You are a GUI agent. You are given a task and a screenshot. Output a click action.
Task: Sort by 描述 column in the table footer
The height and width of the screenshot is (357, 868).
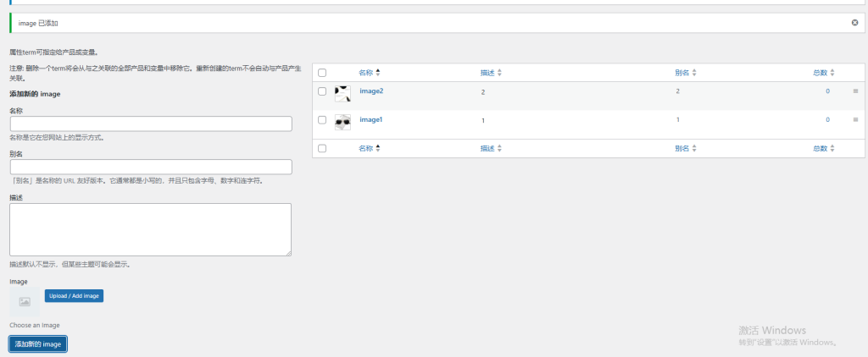pyautogui.click(x=487, y=148)
